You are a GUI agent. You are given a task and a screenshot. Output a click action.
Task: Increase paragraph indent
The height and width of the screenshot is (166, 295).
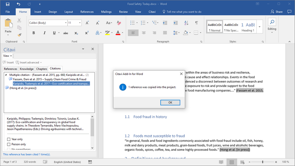[x=176, y=23]
